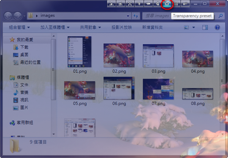Click the images address bar path
This screenshot has width=228, height=158.
click(x=48, y=16)
